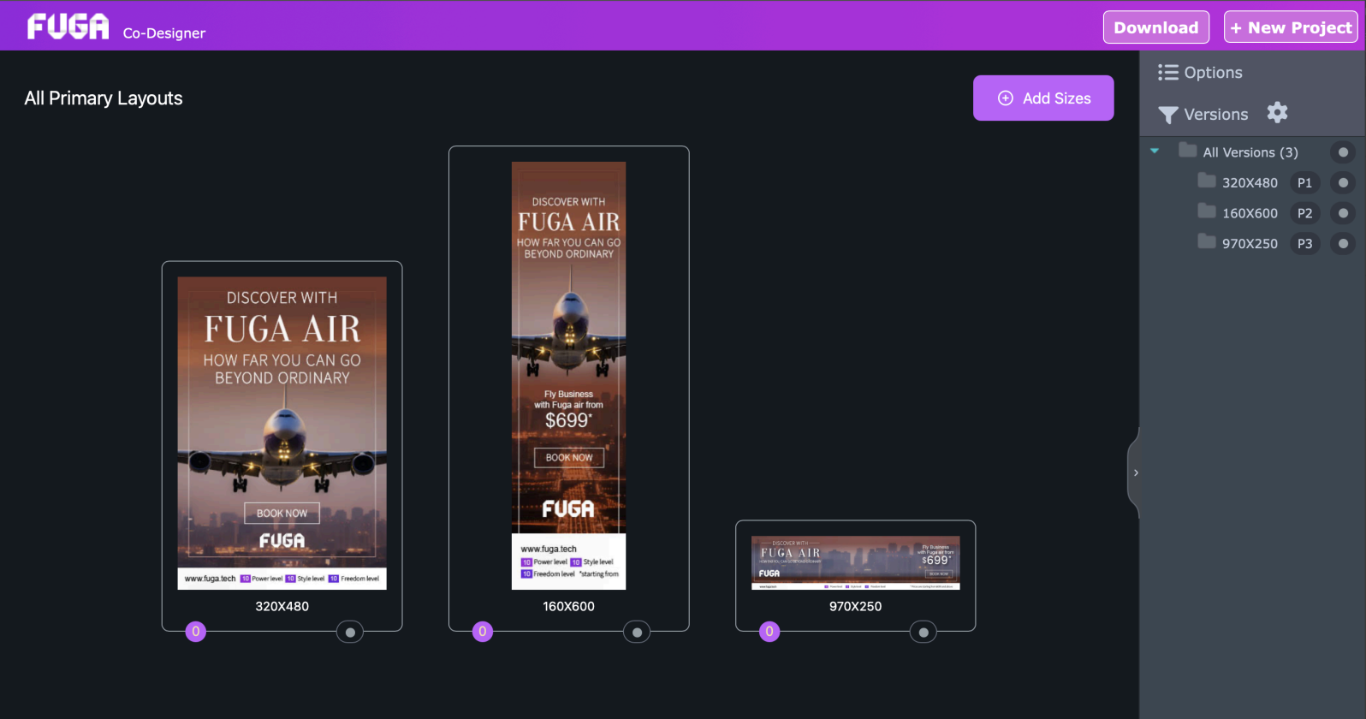This screenshot has width=1366, height=719.
Task: Click the Versions filter funnel icon
Action: [1167, 115]
